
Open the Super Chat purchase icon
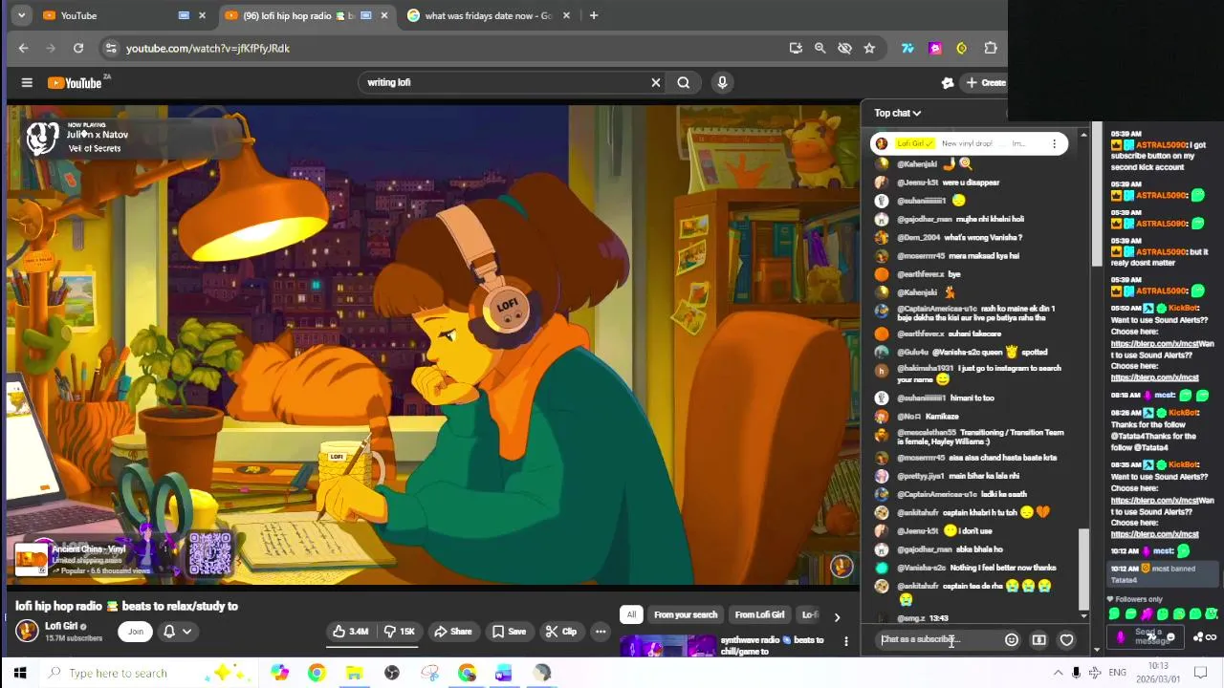tap(1038, 640)
